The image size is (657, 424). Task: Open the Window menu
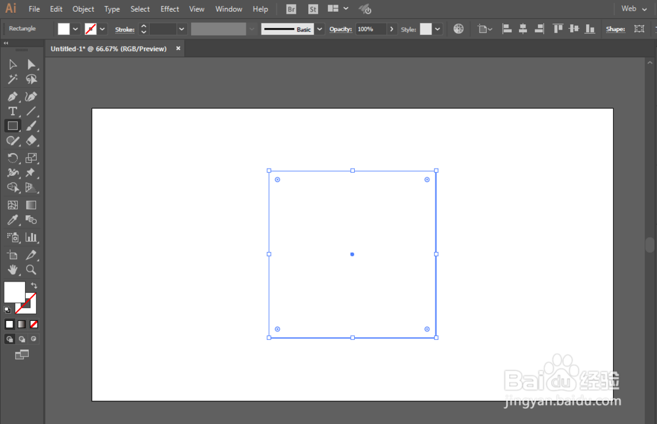tap(229, 9)
